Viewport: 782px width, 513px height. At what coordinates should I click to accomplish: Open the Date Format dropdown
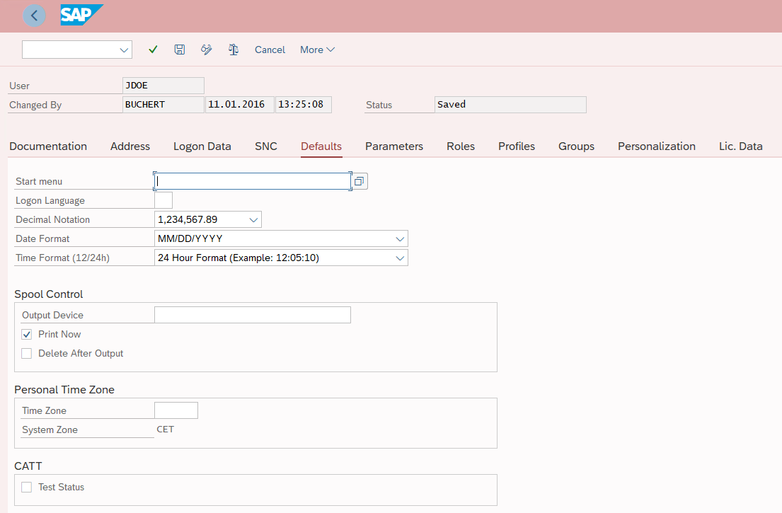pyautogui.click(x=399, y=238)
